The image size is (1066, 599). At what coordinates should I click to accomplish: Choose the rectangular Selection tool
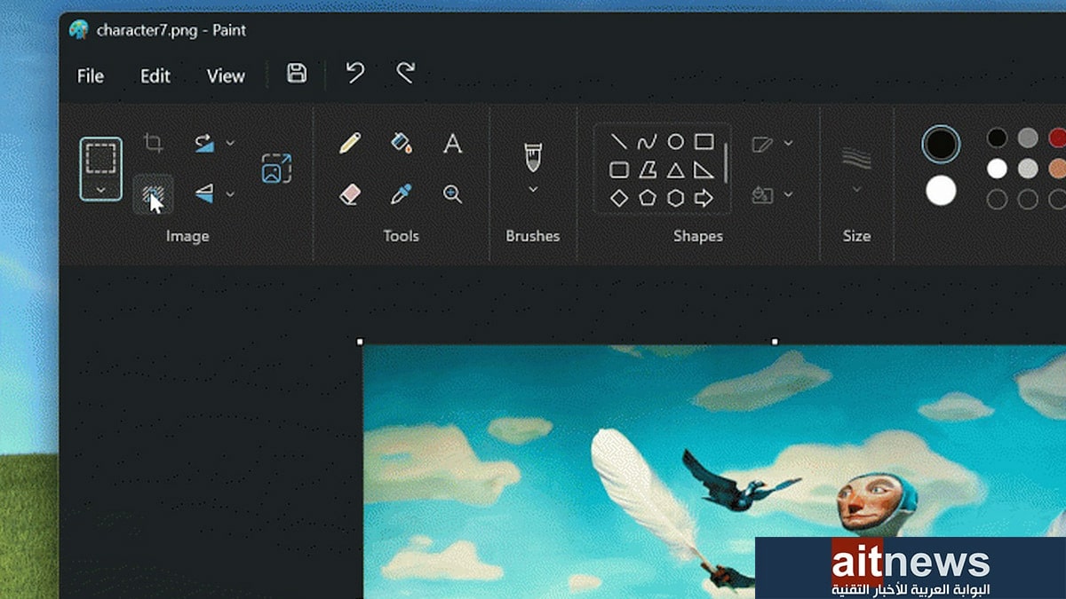[x=100, y=158]
